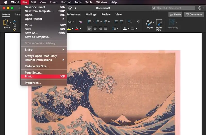The image size is (206, 135).
Task: Click the edit pencil icon in title bar
Action: pos(70,8)
